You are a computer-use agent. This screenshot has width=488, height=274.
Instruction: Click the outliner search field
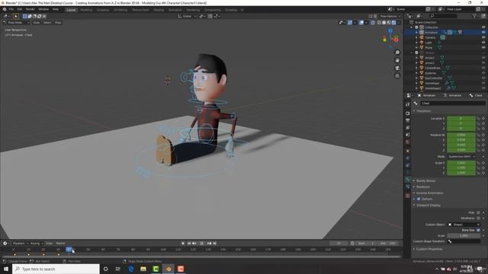444,16
